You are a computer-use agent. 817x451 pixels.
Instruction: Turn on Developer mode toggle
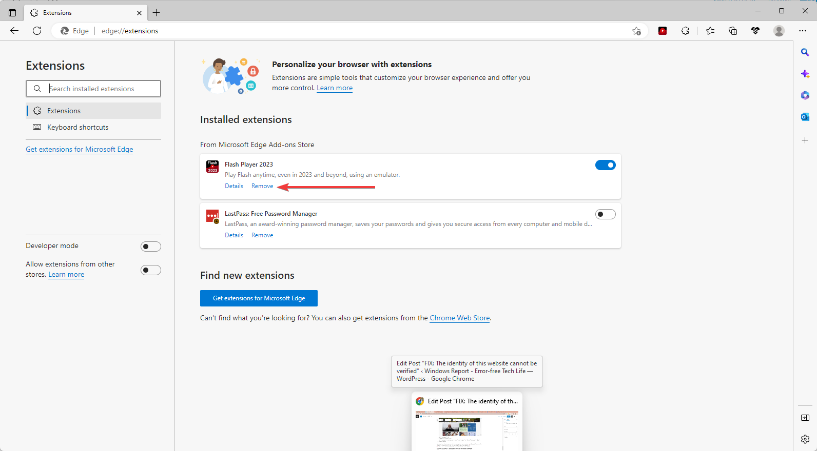pos(151,247)
